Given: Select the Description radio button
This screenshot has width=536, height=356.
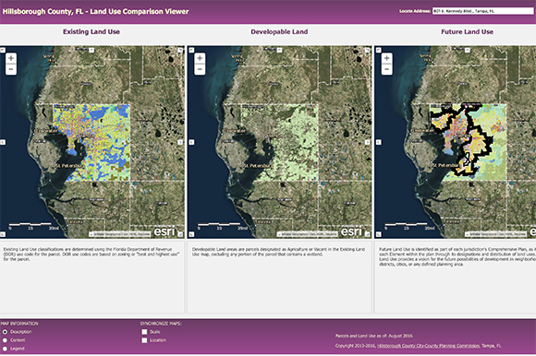Looking at the screenshot, I should pyautogui.click(x=5, y=332).
